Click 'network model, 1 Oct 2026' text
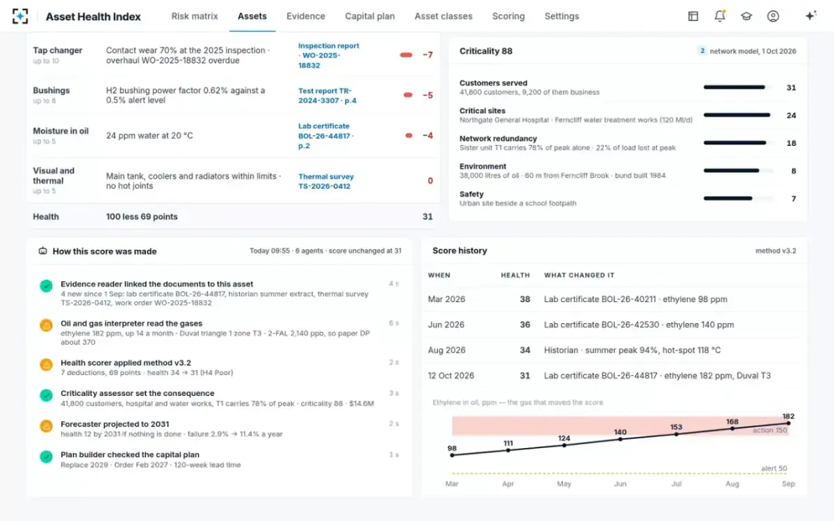834x521 pixels. point(753,51)
